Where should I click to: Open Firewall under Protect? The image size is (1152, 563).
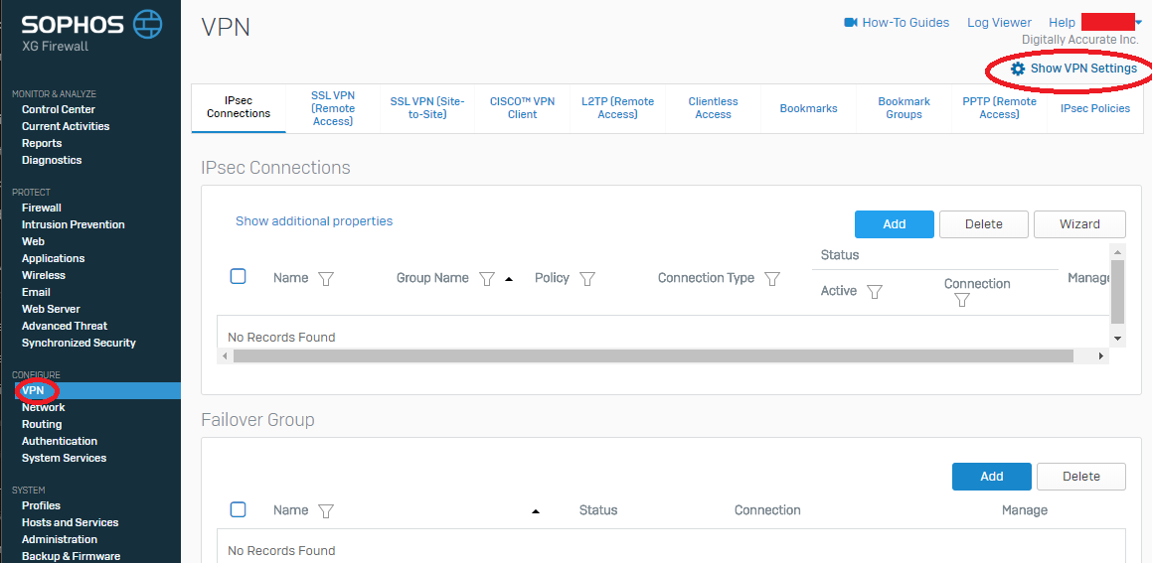click(41, 208)
